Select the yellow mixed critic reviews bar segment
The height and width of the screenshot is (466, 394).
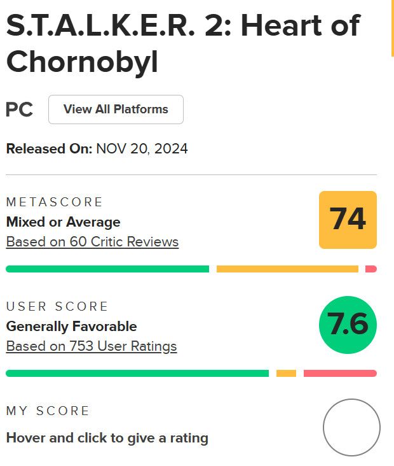click(x=287, y=269)
